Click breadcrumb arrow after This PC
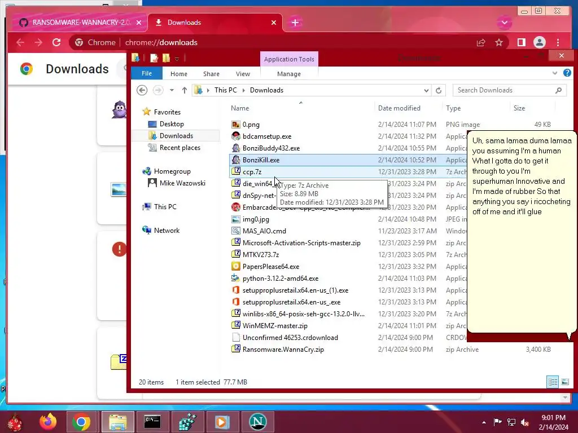Viewport: 578px width, 433px height. (243, 90)
